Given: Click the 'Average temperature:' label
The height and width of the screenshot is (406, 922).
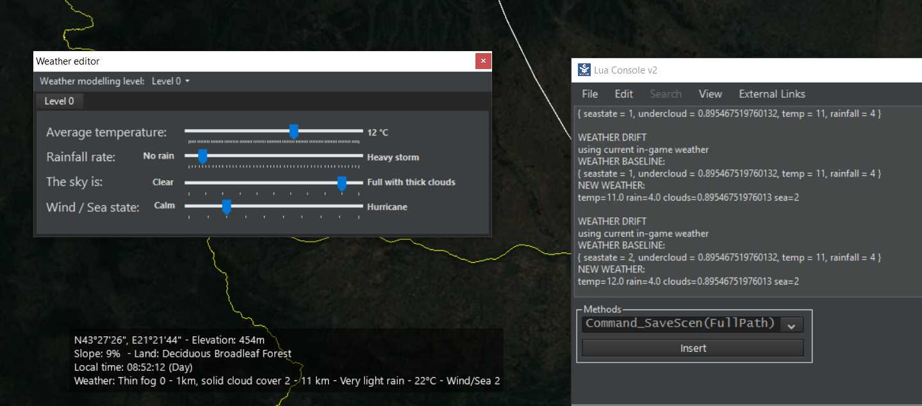Looking at the screenshot, I should 106,132.
